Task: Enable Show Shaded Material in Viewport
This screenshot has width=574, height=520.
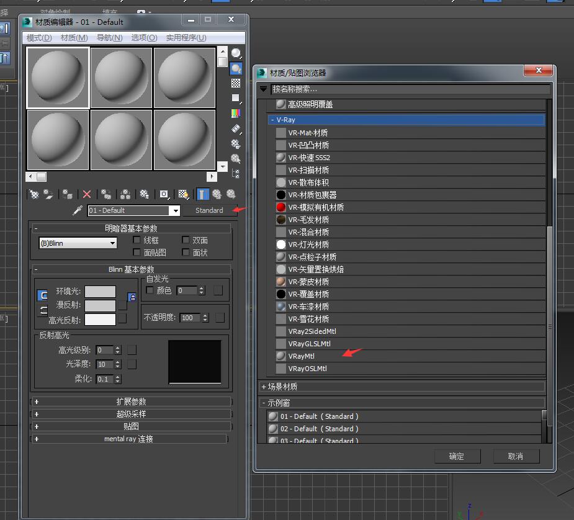Action: (x=182, y=194)
